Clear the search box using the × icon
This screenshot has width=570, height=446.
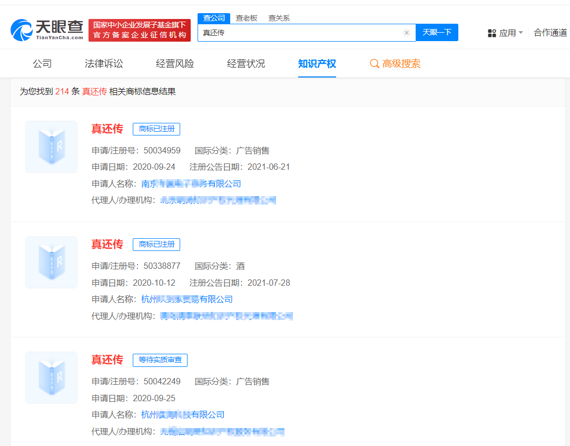(406, 32)
